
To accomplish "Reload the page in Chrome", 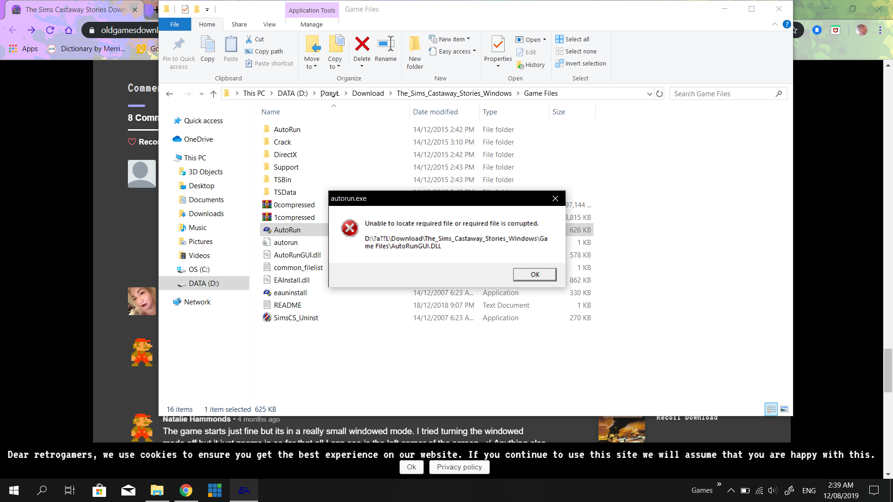I will pyautogui.click(x=50, y=30).
